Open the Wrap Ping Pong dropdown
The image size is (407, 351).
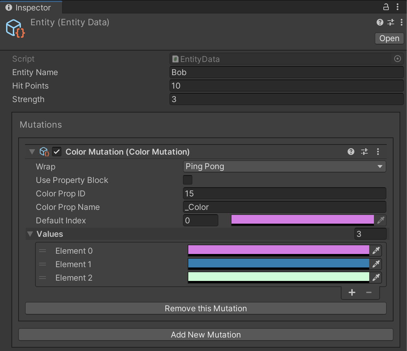[284, 166]
